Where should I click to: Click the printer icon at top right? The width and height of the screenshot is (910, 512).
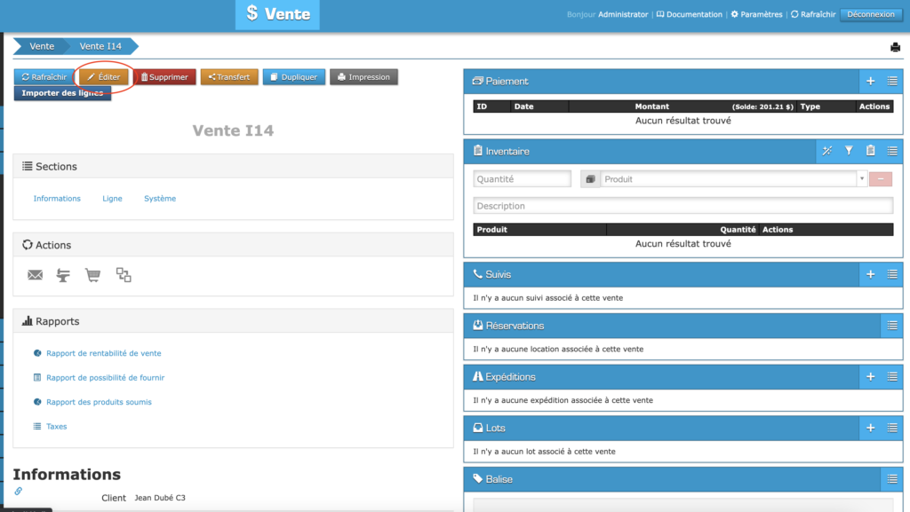[895, 47]
